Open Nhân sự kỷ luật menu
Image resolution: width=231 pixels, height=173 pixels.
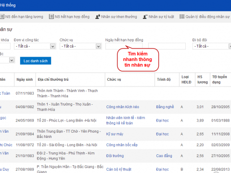point(161,17)
